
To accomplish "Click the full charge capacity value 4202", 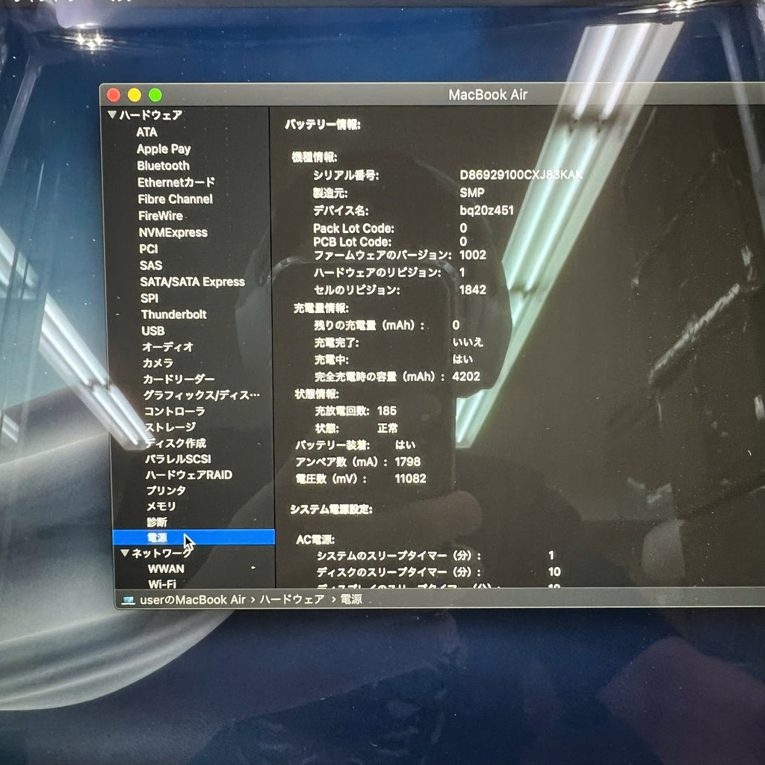I will click(x=466, y=377).
